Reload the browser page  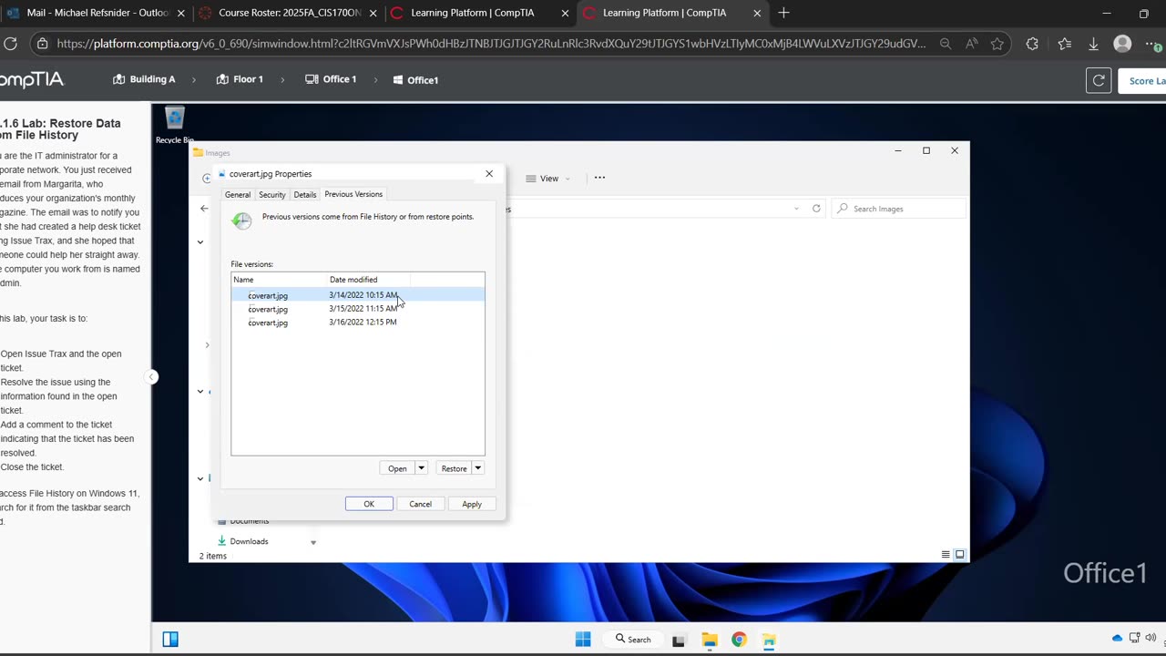coord(11,44)
